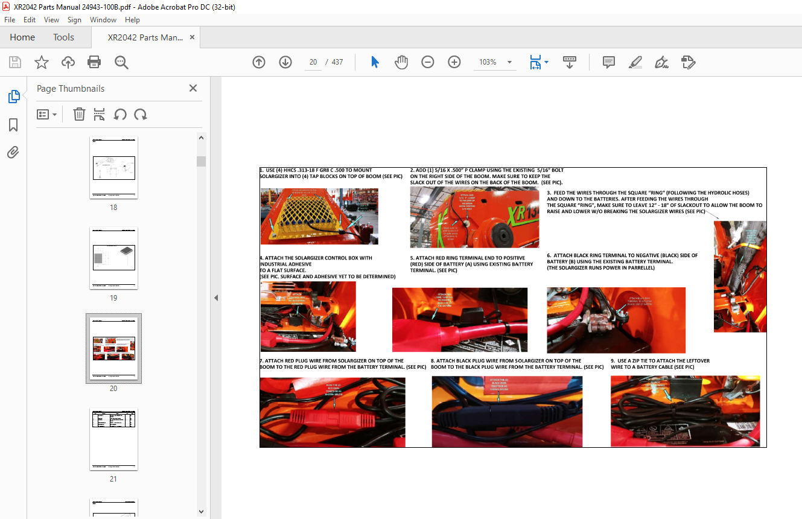Go to the previous page with the up arrow
This screenshot has height=519, width=802.
(259, 62)
